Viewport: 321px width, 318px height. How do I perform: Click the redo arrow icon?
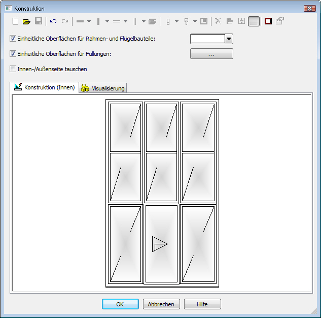coord(65,21)
